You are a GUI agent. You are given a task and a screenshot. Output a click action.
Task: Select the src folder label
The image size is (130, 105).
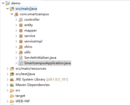[x=18, y=90]
